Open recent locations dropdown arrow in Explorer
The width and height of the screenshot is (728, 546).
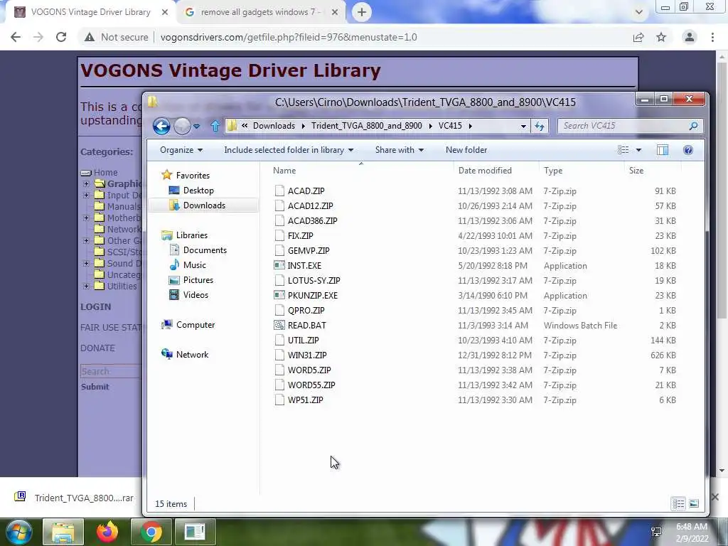point(197,127)
